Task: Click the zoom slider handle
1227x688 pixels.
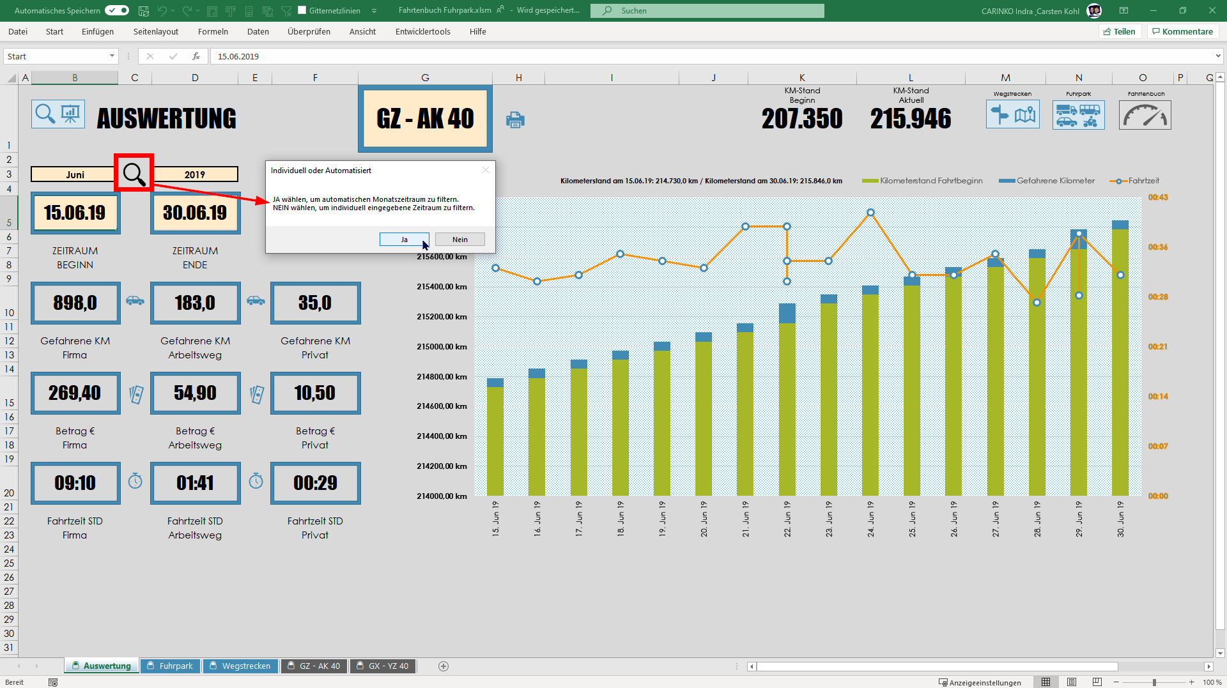Action: point(1154,682)
